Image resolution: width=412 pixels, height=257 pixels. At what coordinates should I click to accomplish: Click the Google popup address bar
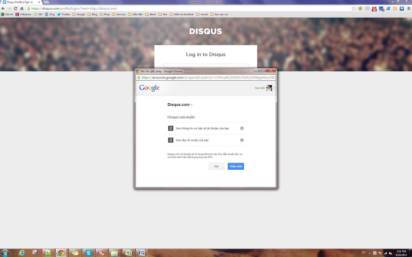pyautogui.click(x=206, y=77)
